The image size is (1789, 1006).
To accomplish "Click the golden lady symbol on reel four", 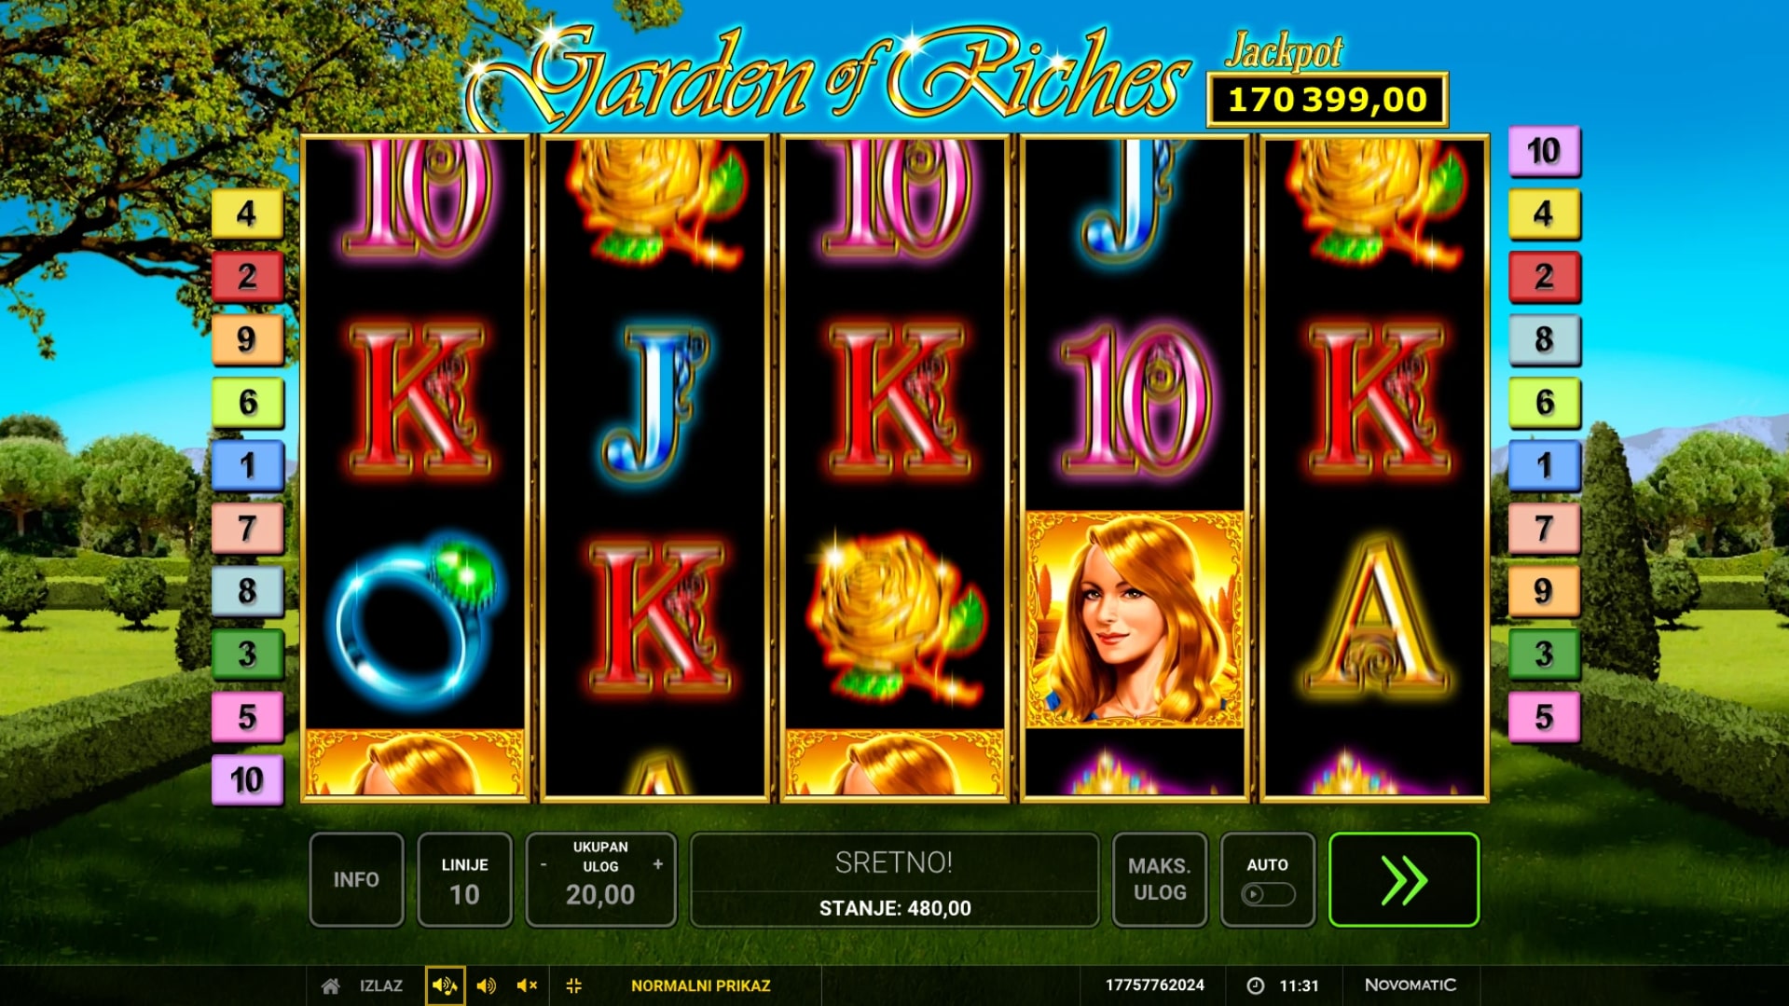I will click(1134, 618).
